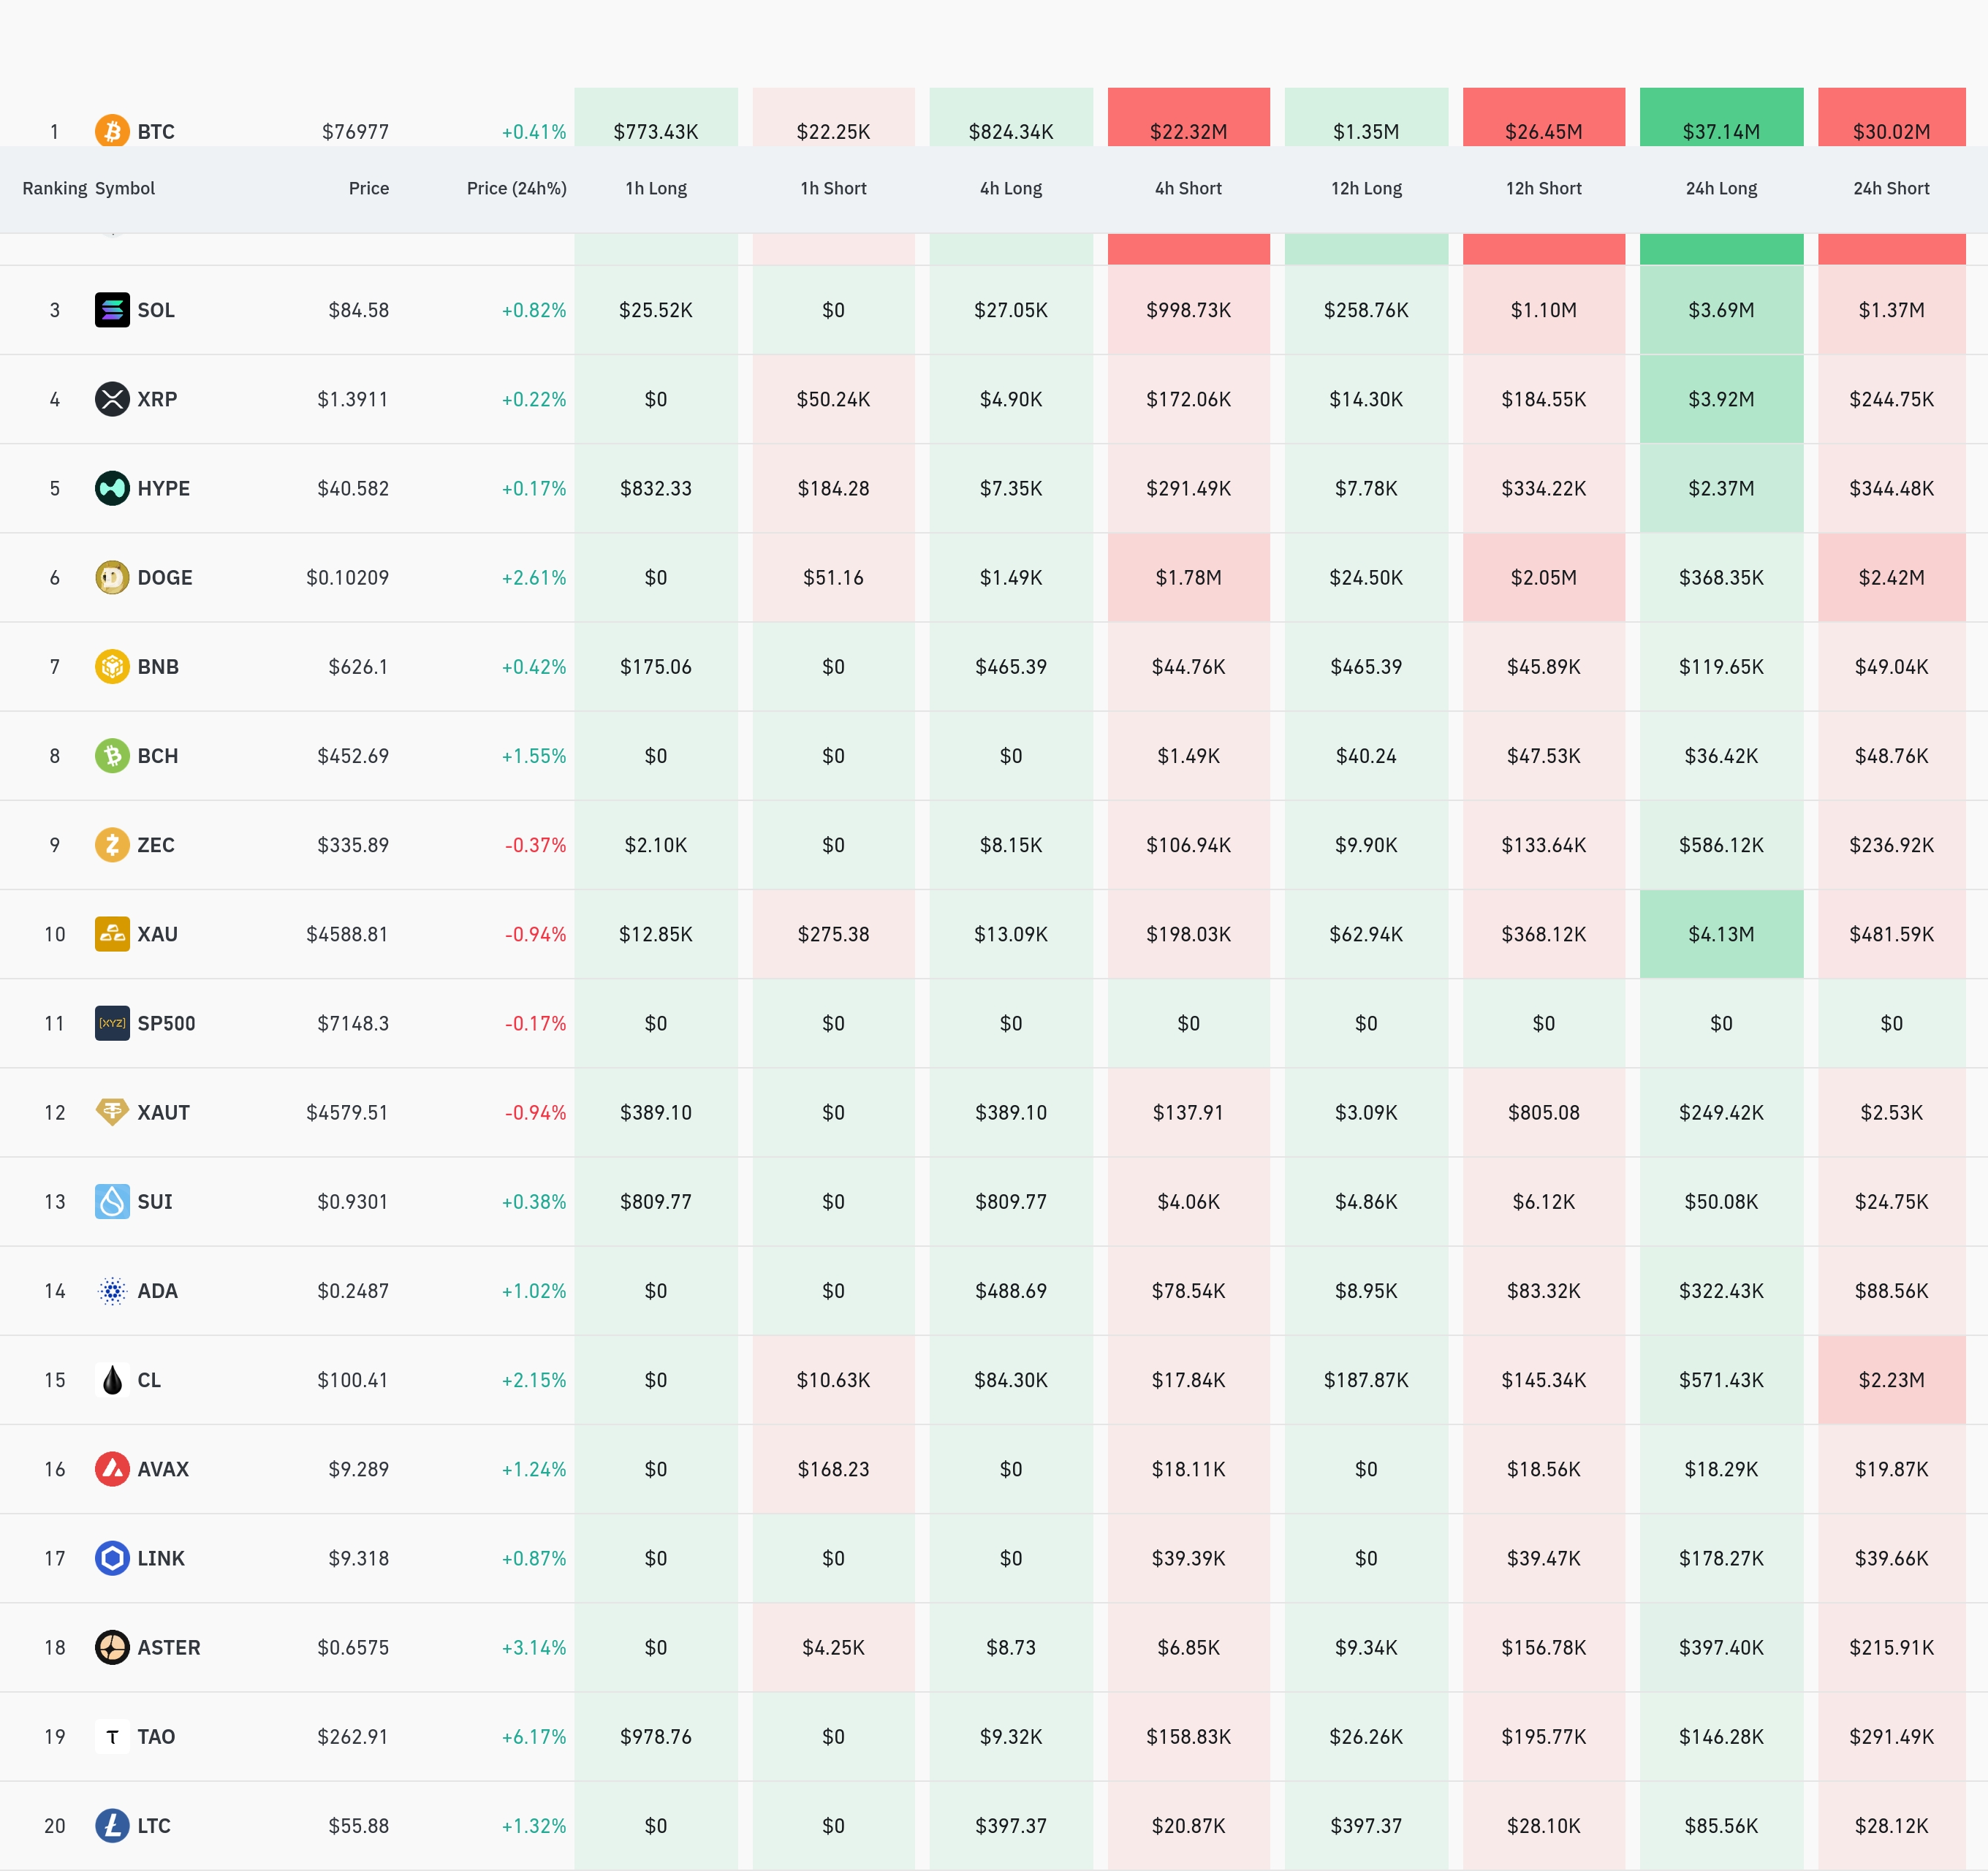Sort by the 24h Long column header
1988x1871 pixels.
click(x=1720, y=188)
